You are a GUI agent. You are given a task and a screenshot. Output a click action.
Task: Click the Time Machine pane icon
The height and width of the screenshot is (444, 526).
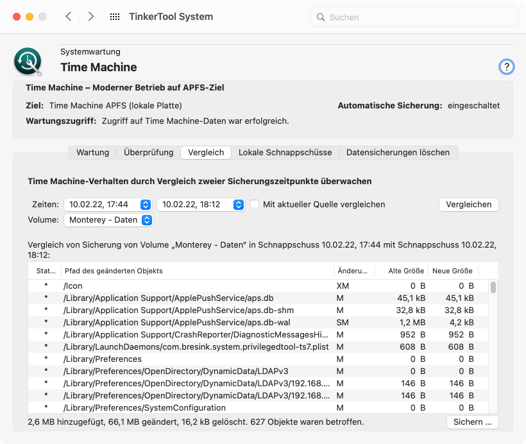[28, 62]
